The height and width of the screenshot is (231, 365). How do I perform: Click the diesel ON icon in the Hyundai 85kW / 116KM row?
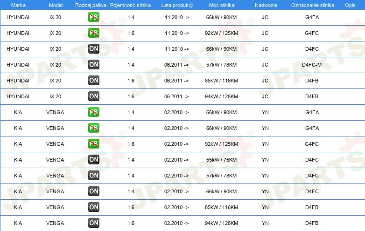[93, 80]
